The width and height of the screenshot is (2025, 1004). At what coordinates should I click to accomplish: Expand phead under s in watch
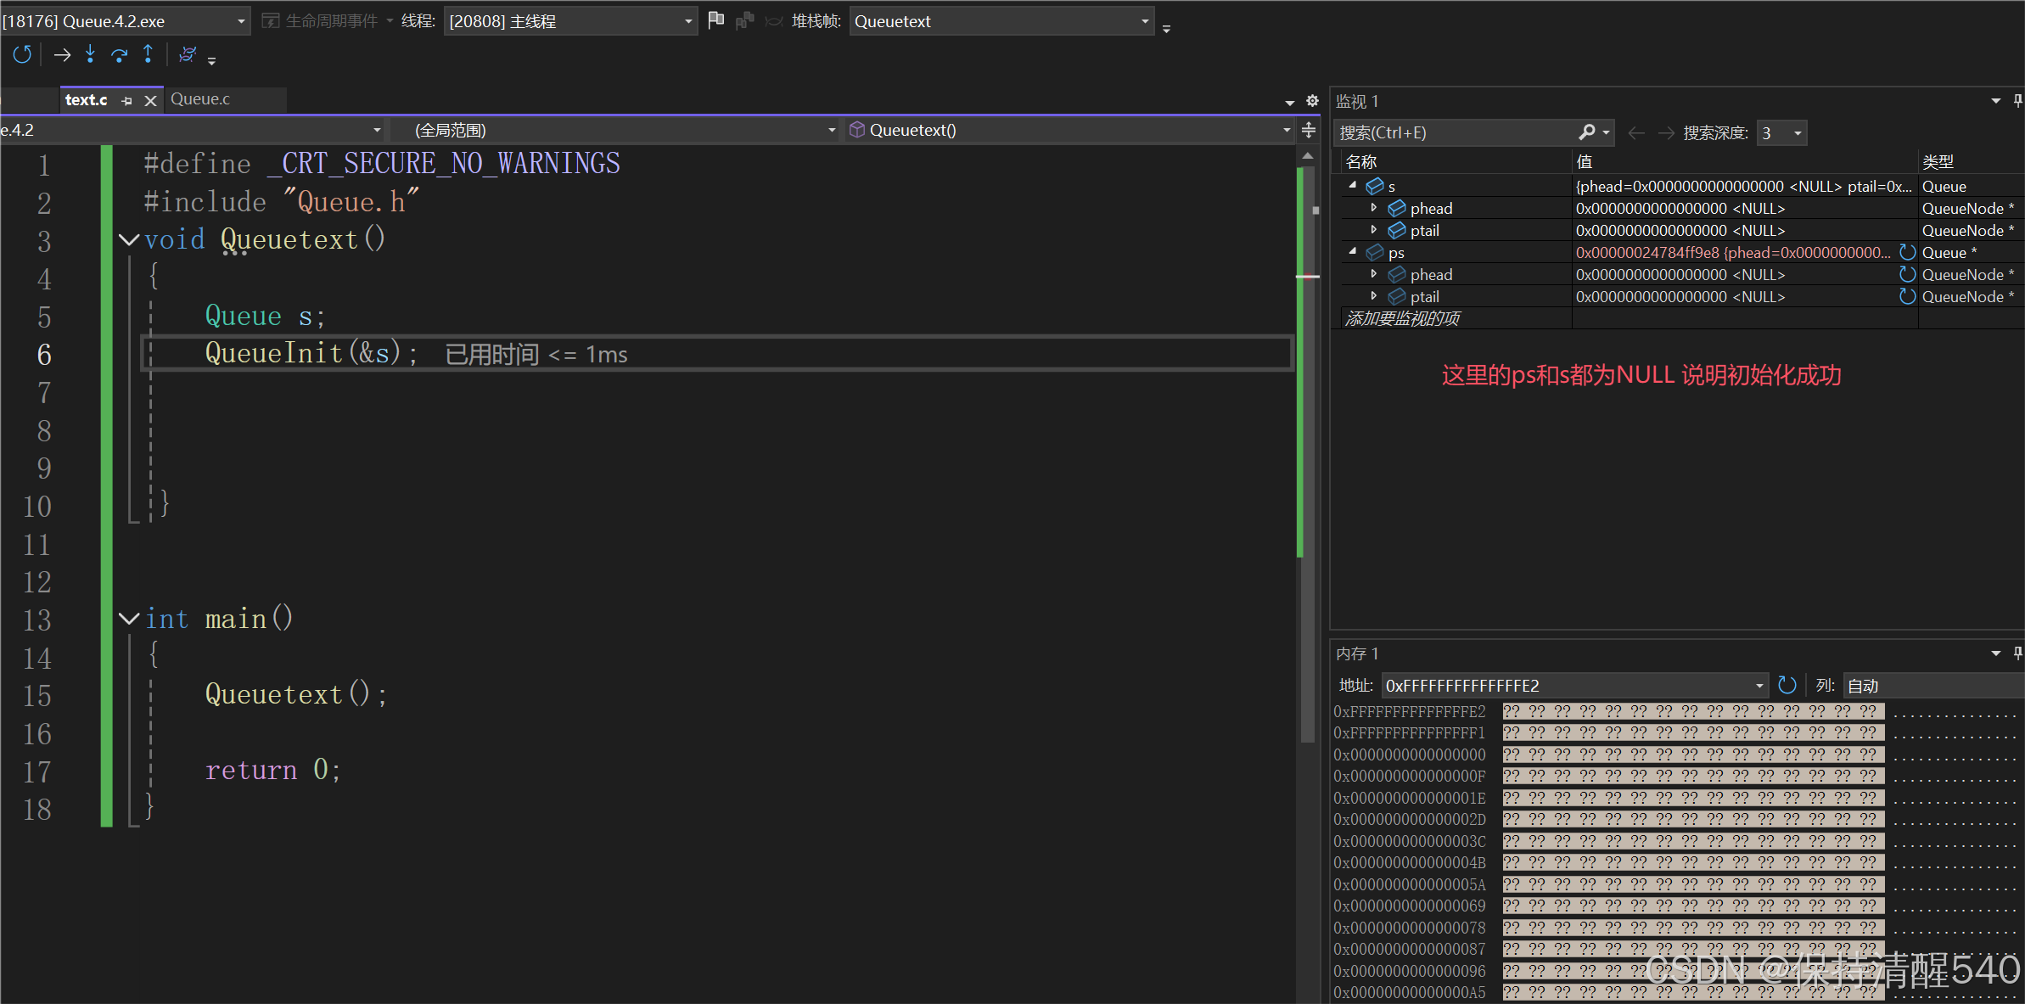(x=1374, y=208)
